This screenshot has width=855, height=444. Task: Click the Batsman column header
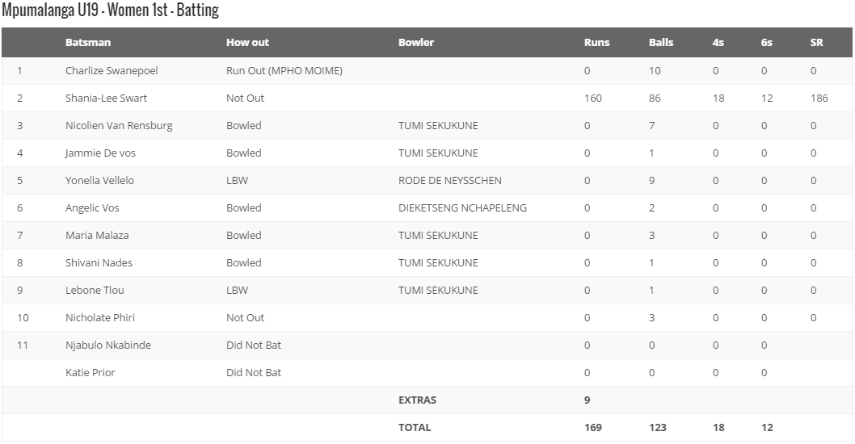pos(88,43)
